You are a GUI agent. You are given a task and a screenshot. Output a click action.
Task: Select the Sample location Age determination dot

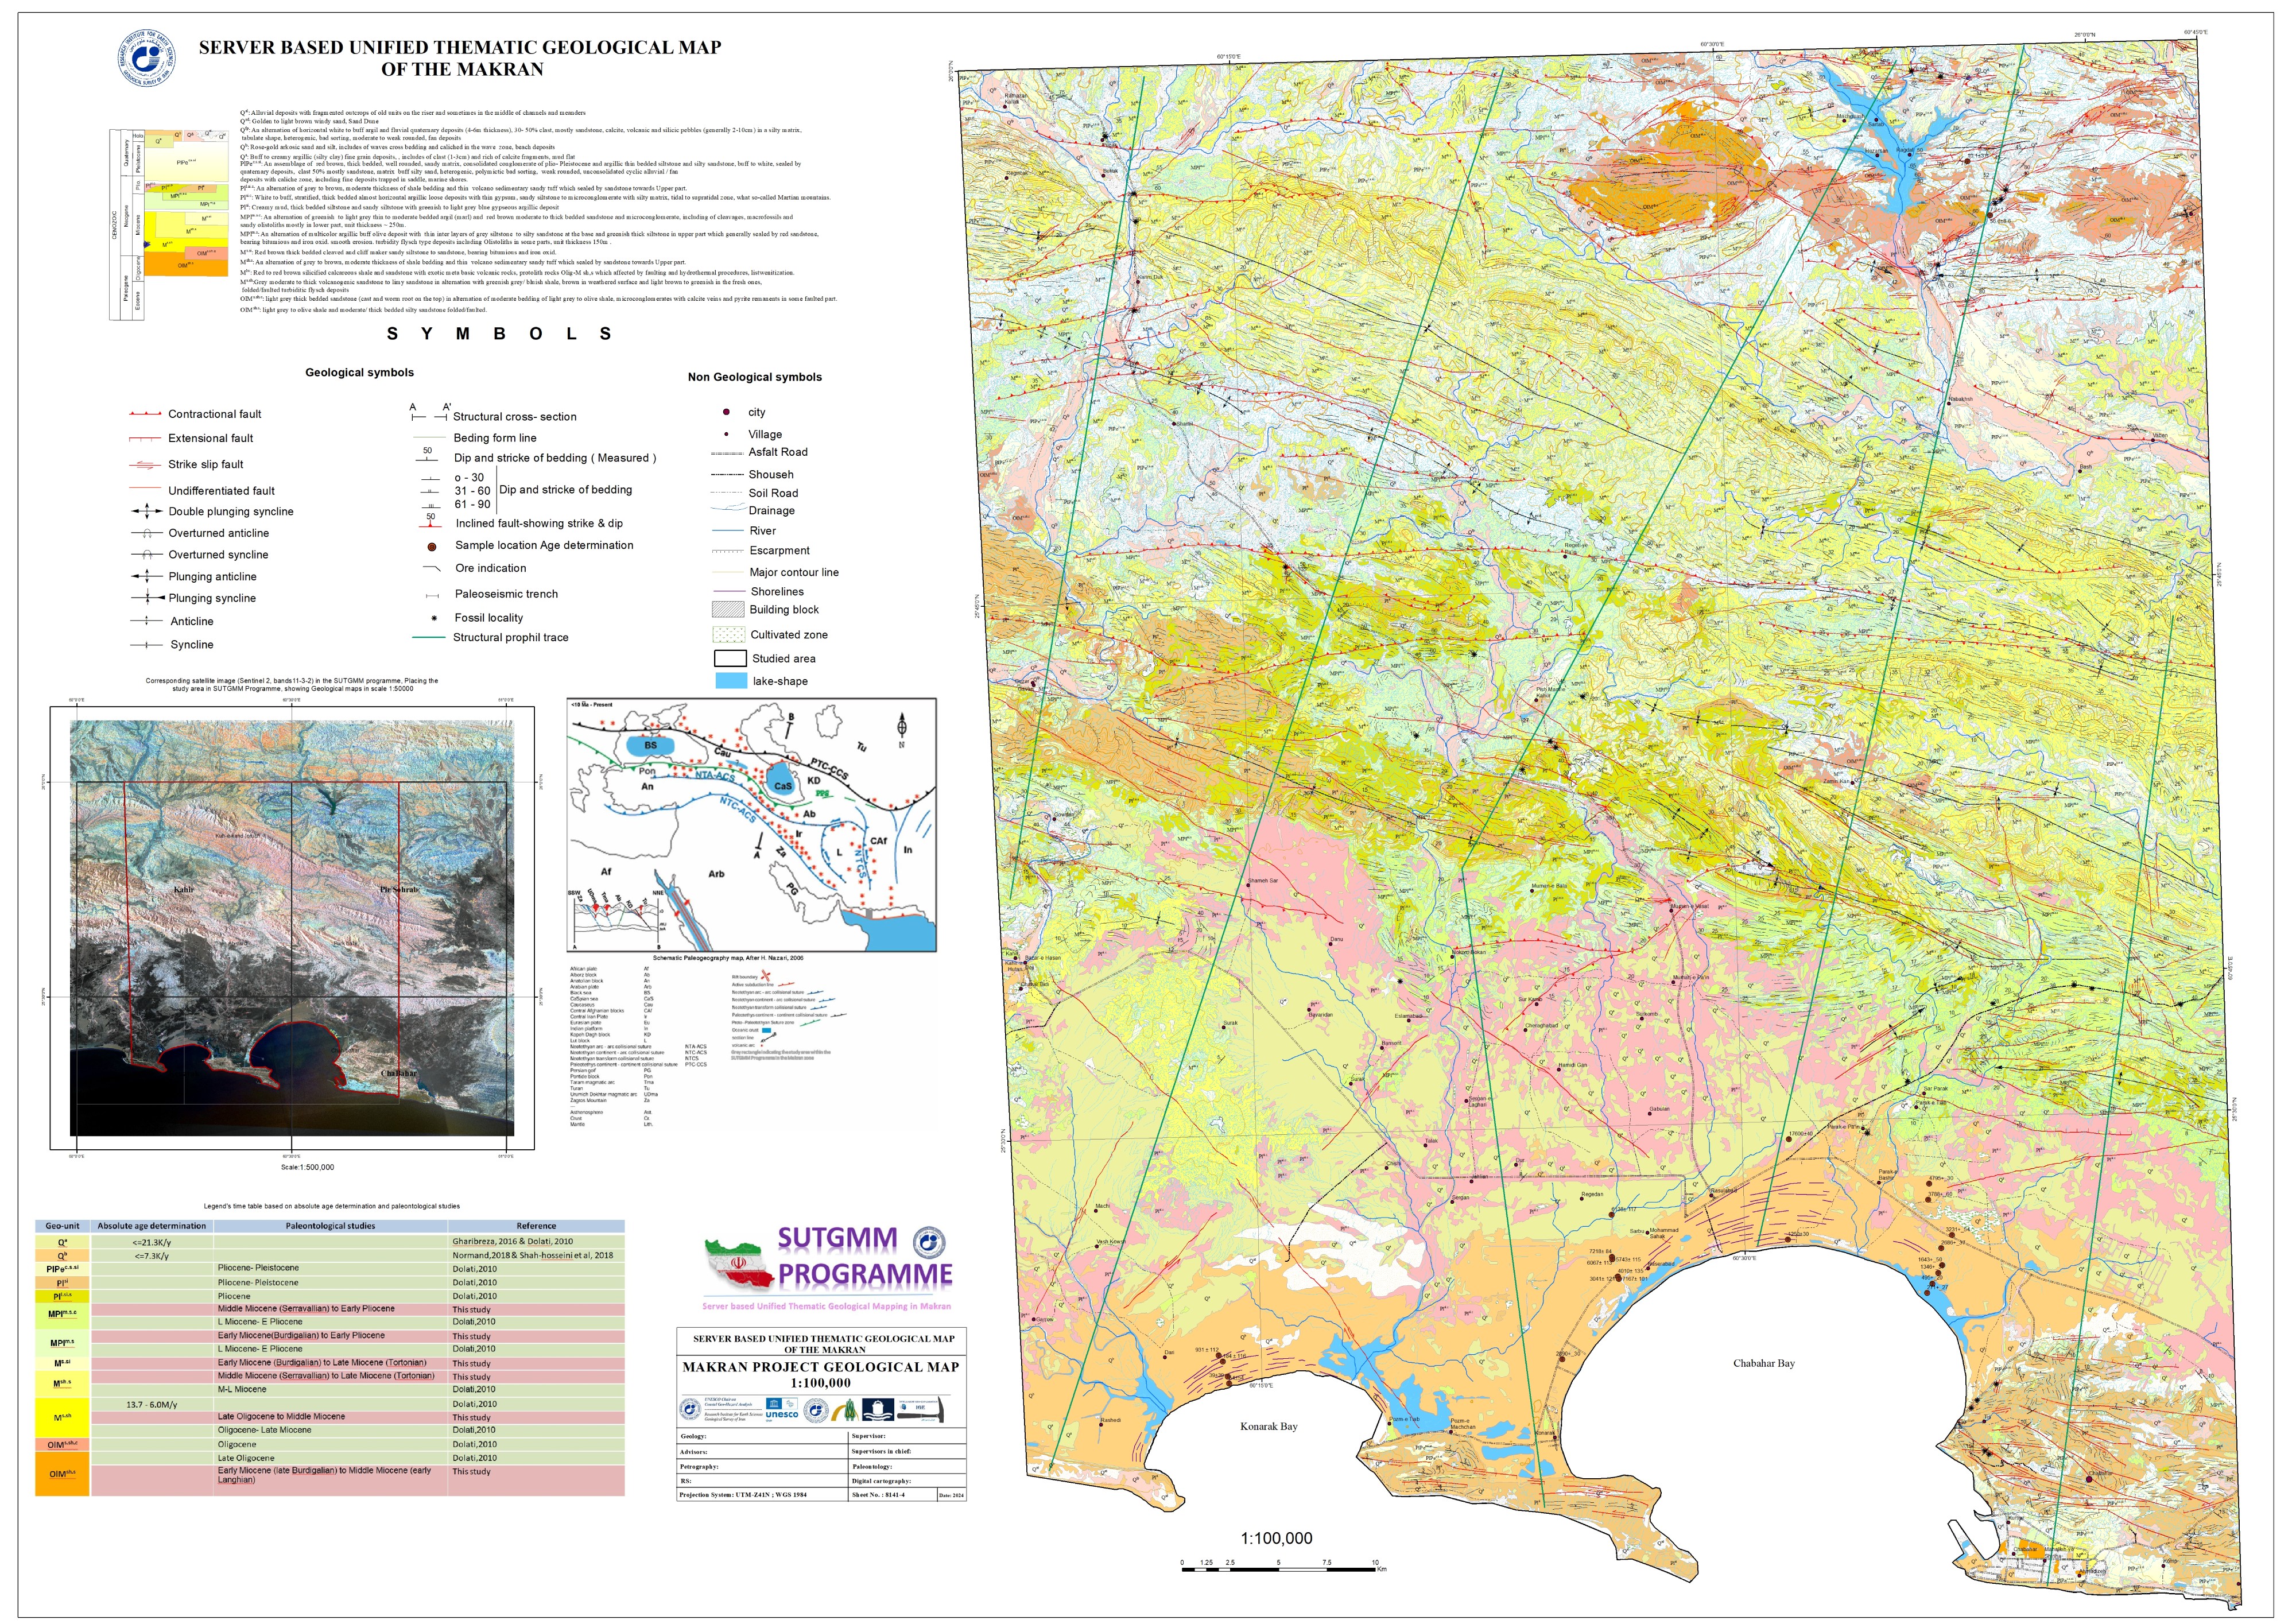coord(432,547)
